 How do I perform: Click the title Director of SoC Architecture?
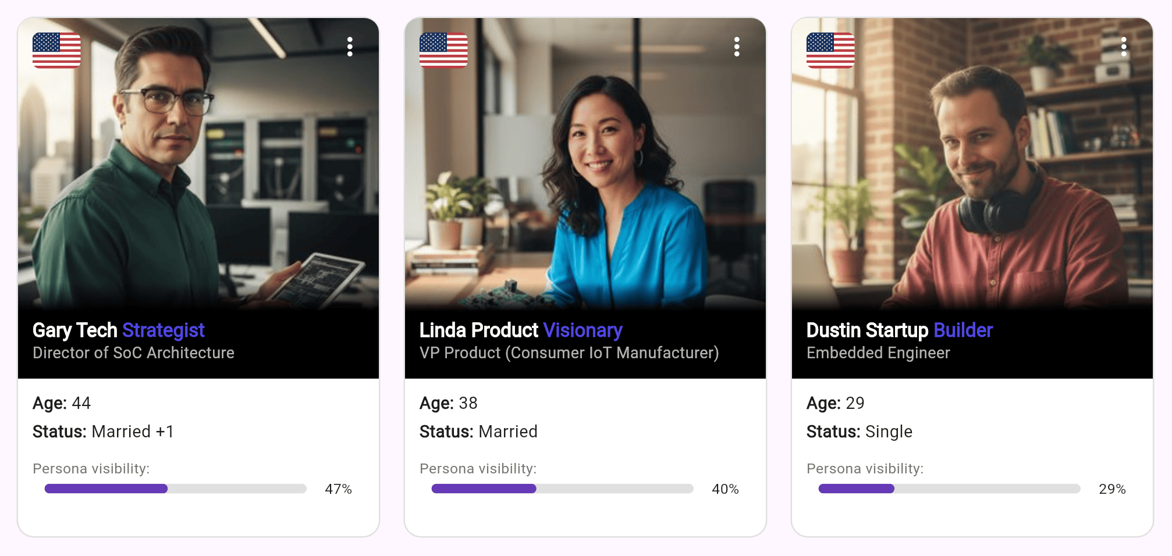(x=133, y=352)
